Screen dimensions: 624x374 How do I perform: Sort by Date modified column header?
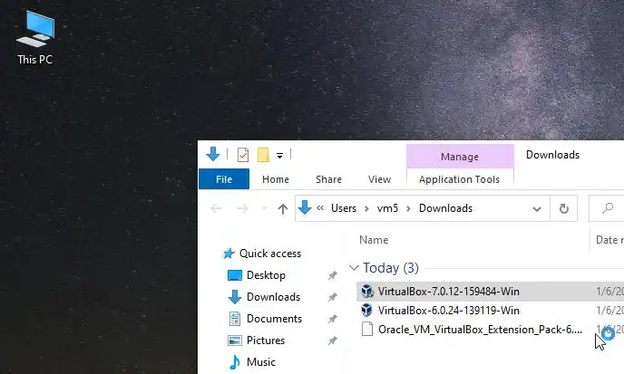coord(608,240)
